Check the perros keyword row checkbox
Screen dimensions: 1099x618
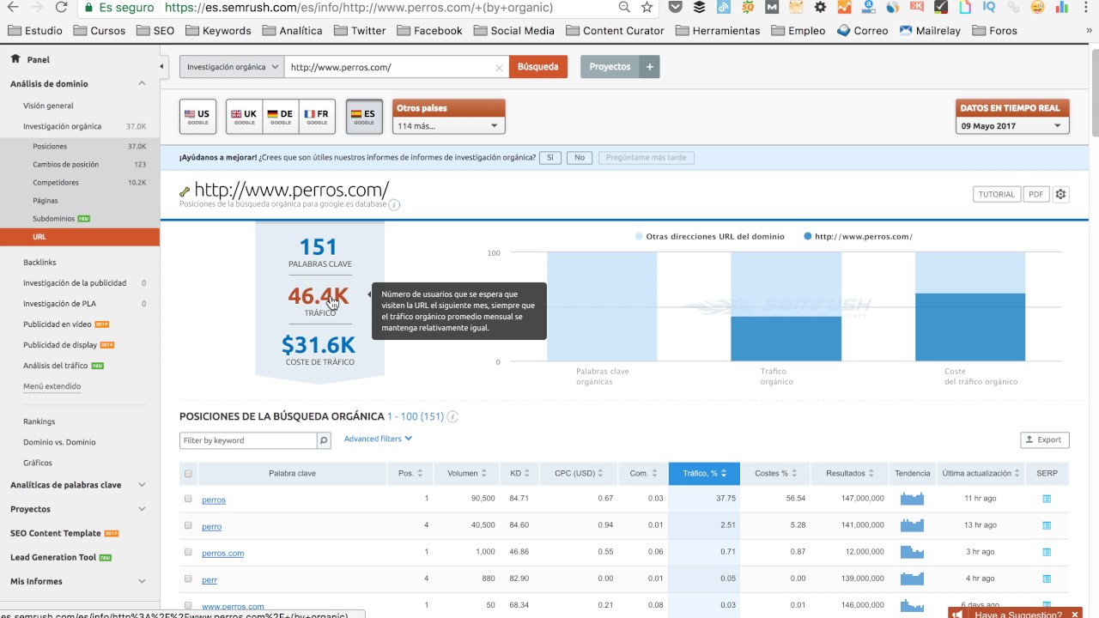[188, 499]
